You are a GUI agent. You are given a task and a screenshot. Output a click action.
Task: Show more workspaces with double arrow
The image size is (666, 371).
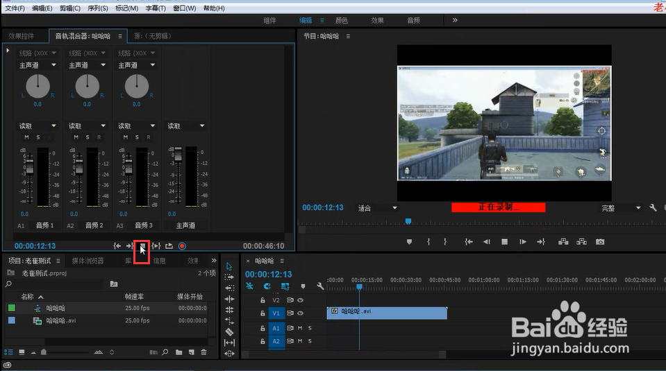(455, 20)
